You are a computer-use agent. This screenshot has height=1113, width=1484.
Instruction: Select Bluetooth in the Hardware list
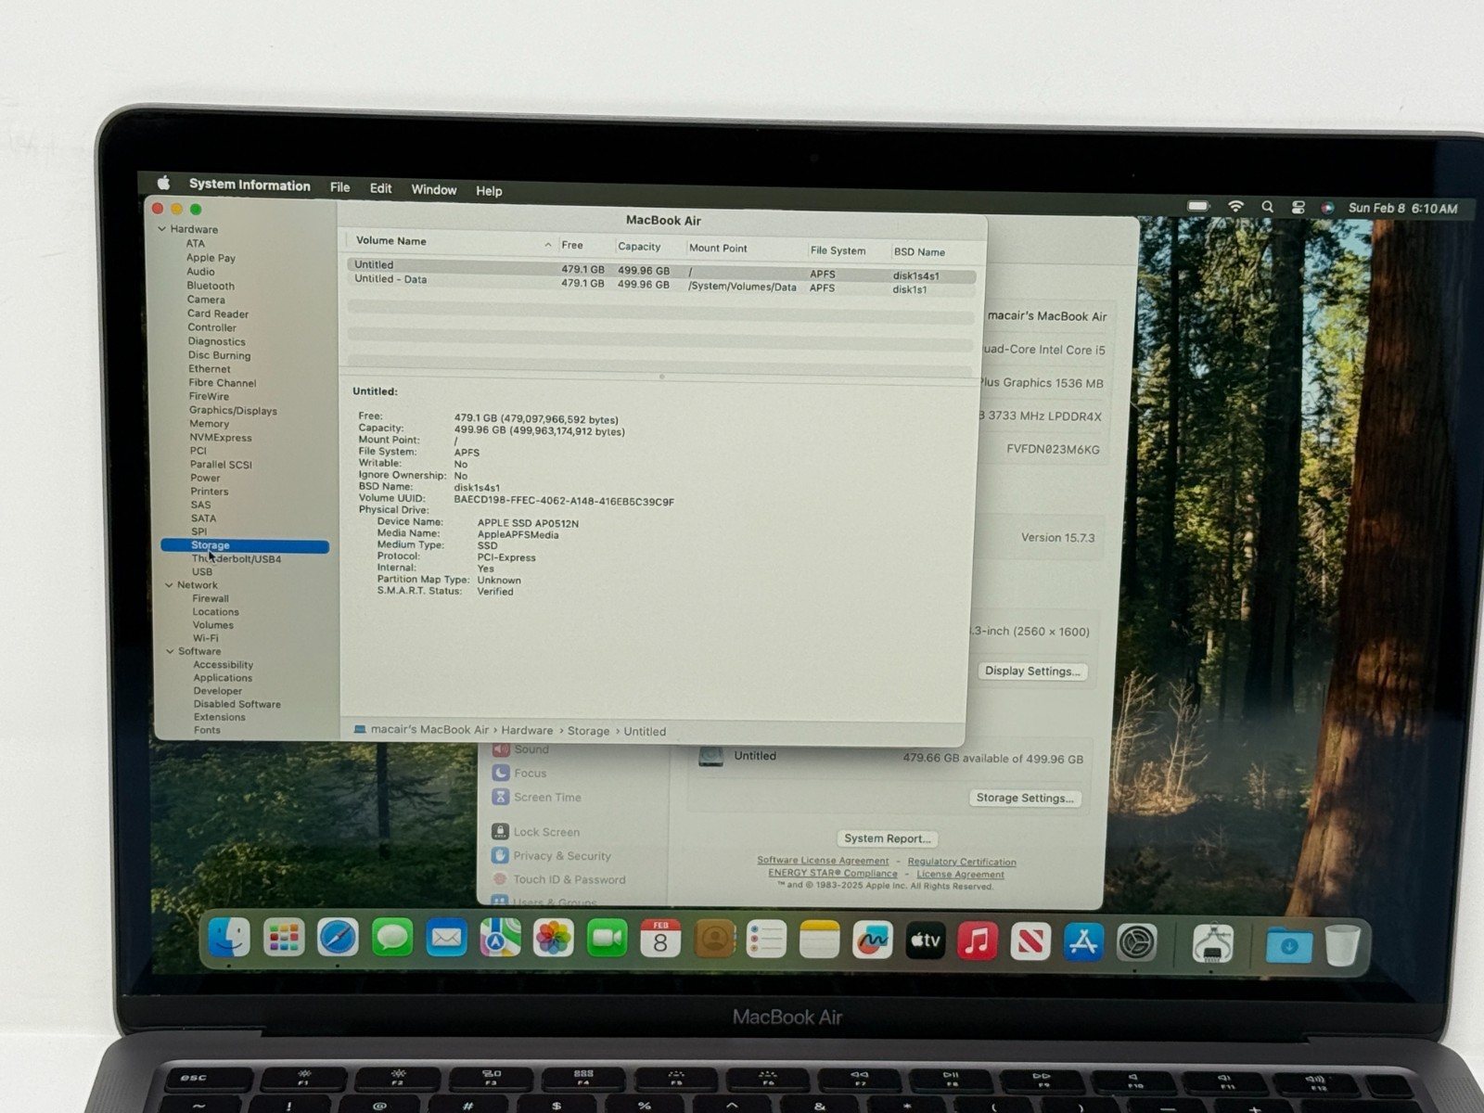[x=211, y=286]
